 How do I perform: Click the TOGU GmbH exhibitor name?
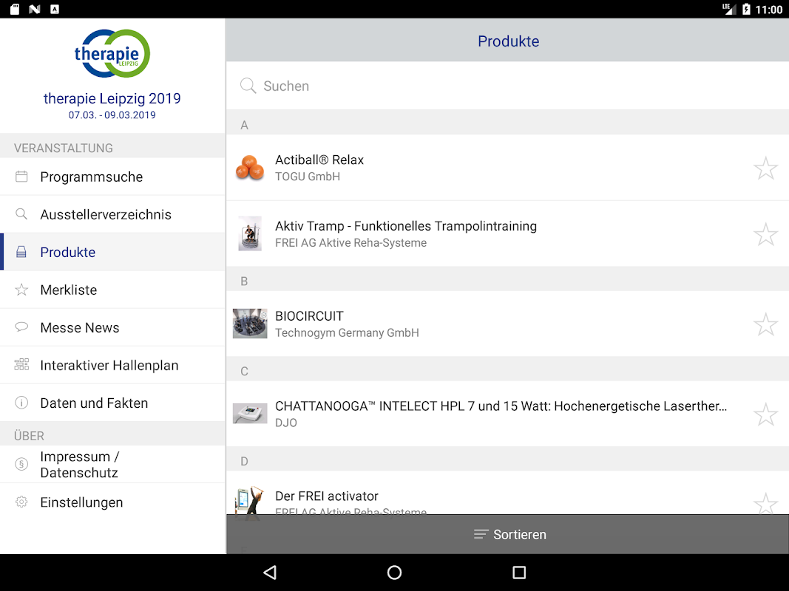click(308, 177)
